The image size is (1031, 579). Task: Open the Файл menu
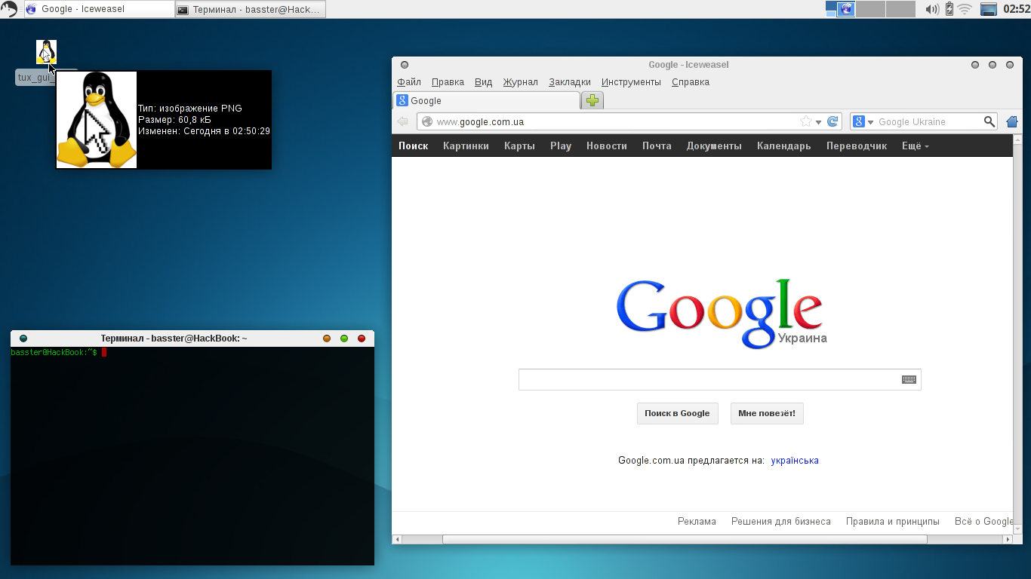(x=409, y=82)
